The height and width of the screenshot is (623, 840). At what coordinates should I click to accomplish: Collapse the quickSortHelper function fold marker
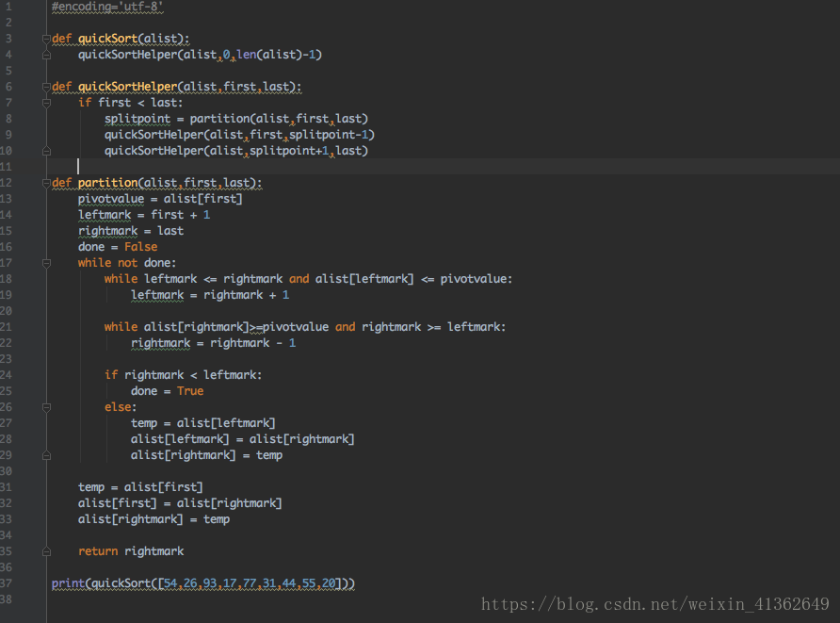46,87
